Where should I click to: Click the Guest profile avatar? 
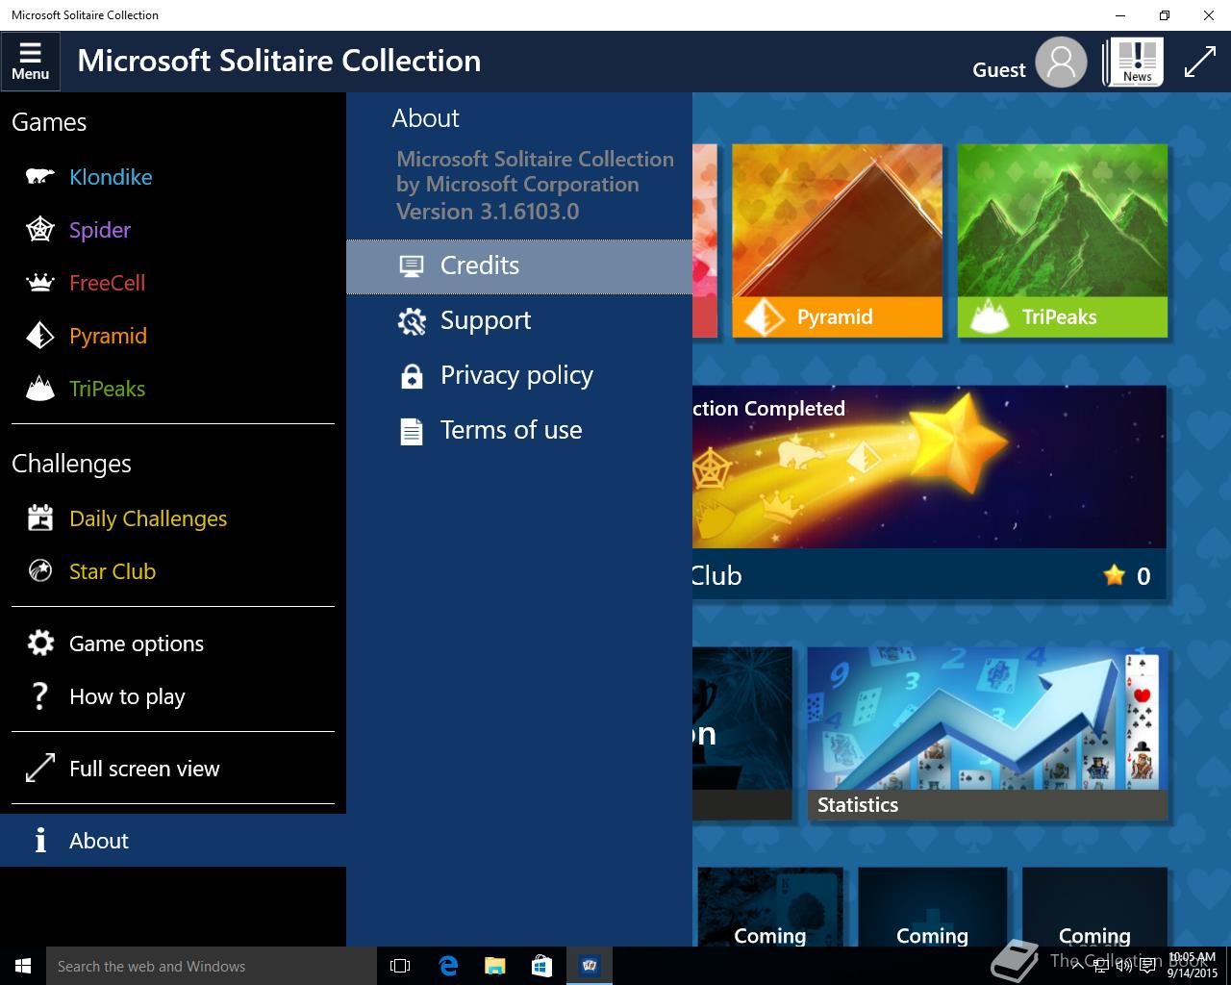click(1061, 63)
